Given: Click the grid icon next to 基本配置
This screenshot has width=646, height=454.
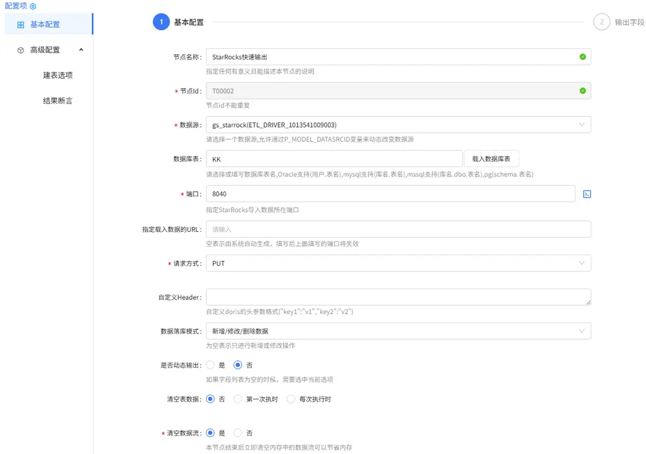Looking at the screenshot, I should 20,25.
